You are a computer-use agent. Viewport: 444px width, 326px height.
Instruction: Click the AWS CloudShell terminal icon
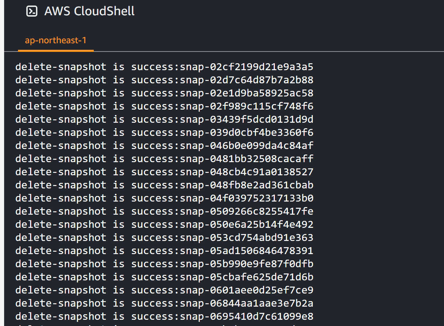pyautogui.click(x=32, y=11)
